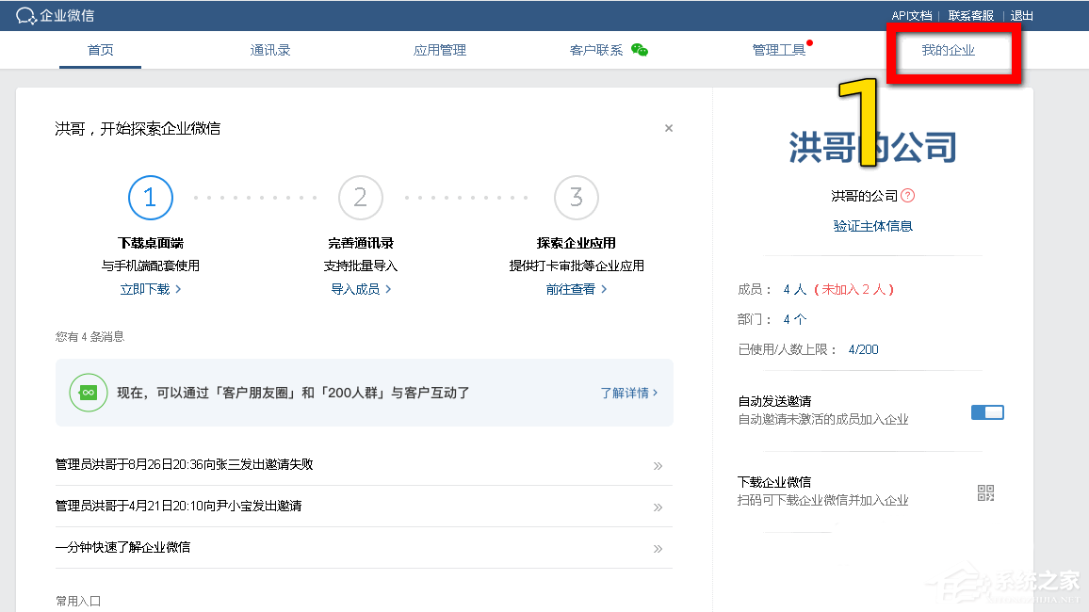Disable the 自动发送邀请 toggle
The image size is (1089, 612).
(x=987, y=411)
